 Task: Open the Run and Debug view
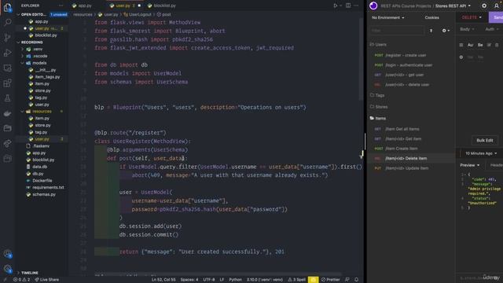(x=7, y=53)
